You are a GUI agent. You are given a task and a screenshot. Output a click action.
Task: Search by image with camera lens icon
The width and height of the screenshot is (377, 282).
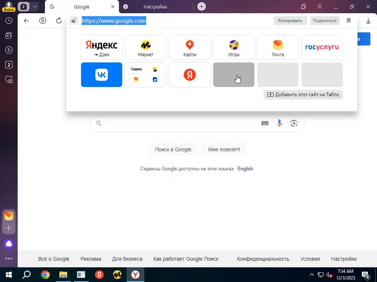coord(294,123)
